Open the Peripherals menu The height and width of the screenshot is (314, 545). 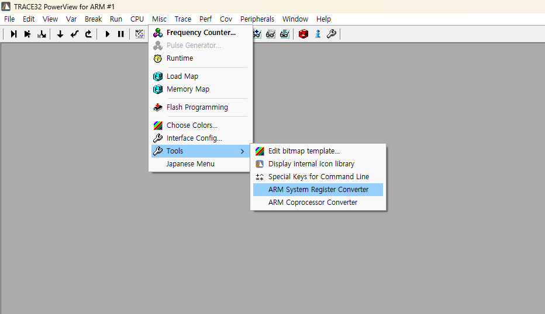coord(257,19)
